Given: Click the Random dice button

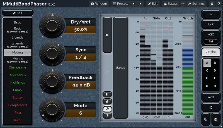Looking at the screenshot, I should coord(99,4).
